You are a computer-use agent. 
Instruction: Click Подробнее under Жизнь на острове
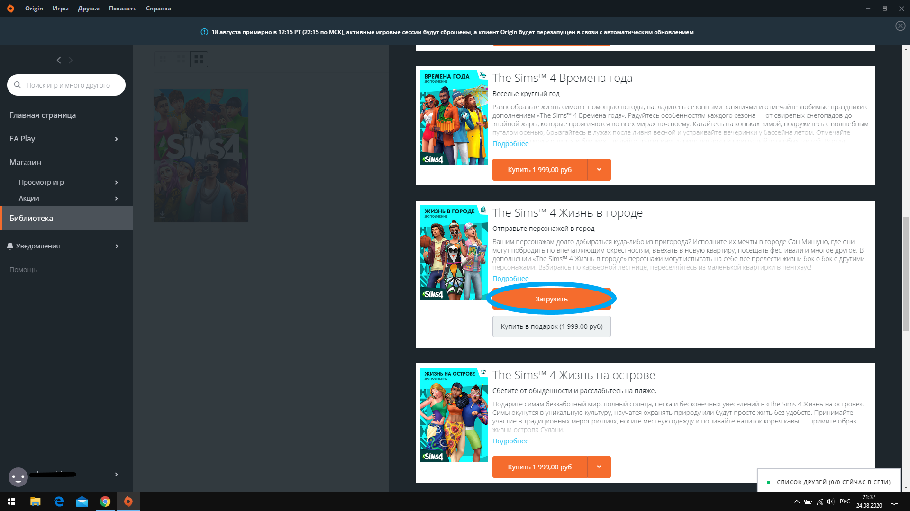pyautogui.click(x=510, y=441)
